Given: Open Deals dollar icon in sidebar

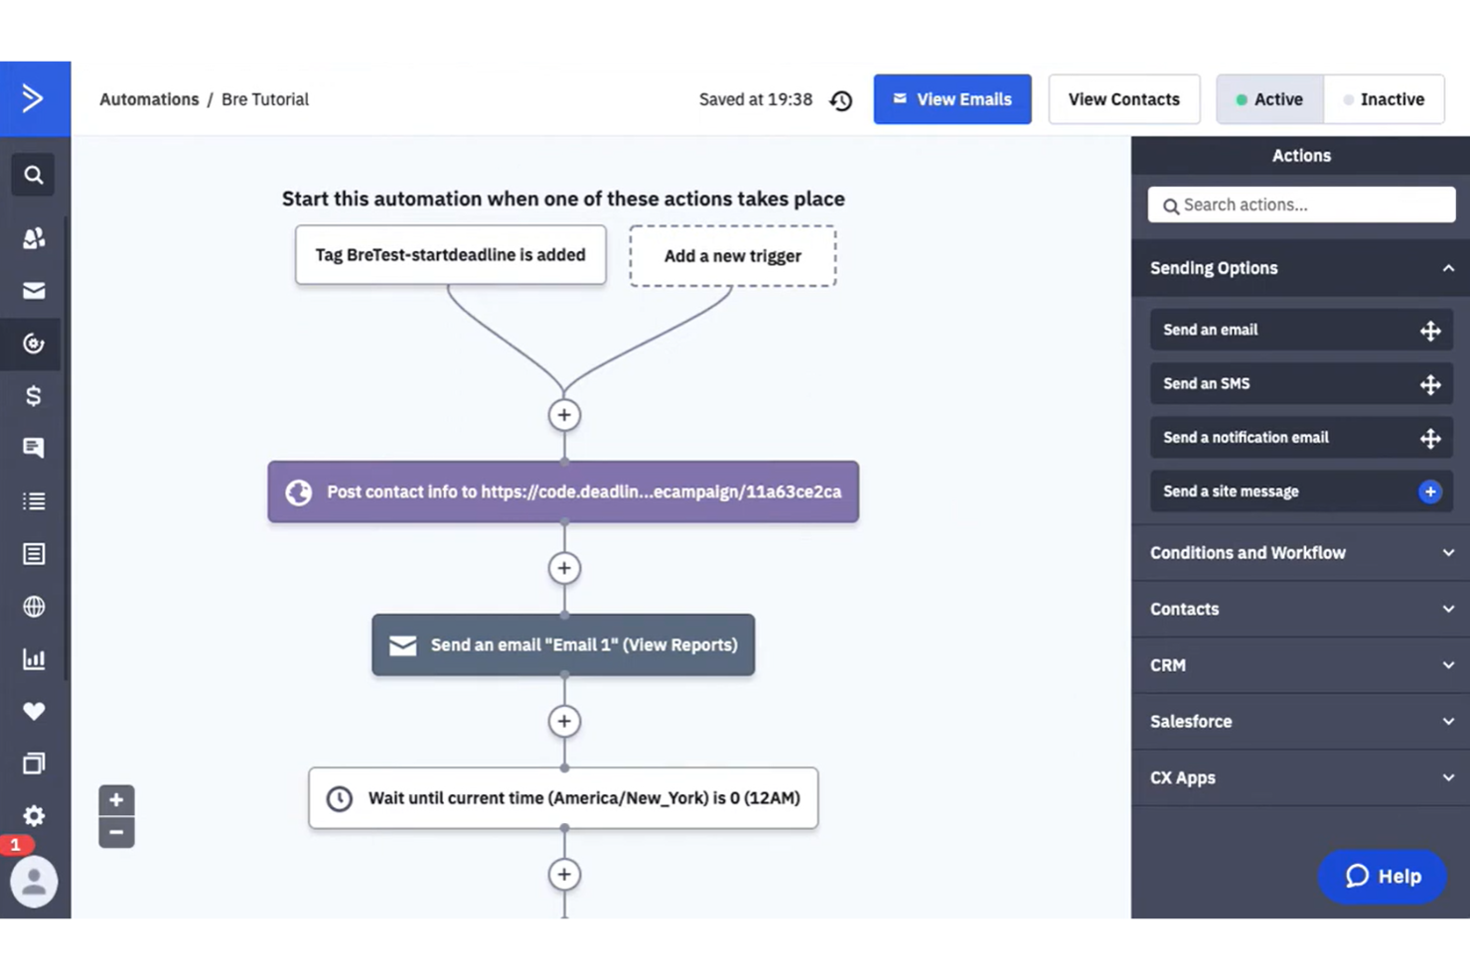Looking at the screenshot, I should point(34,396).
